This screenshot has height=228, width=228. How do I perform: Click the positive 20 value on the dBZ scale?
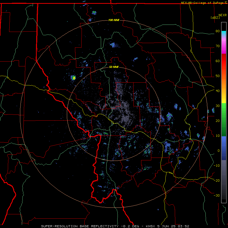[x=218, y=121]
